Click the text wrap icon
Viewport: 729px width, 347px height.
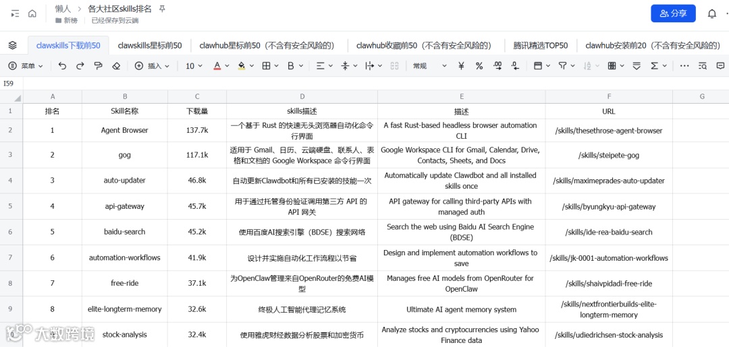[370, 66]
